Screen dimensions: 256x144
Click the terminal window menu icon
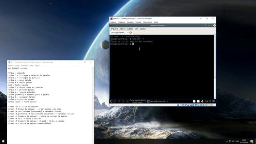pos(111,26)
